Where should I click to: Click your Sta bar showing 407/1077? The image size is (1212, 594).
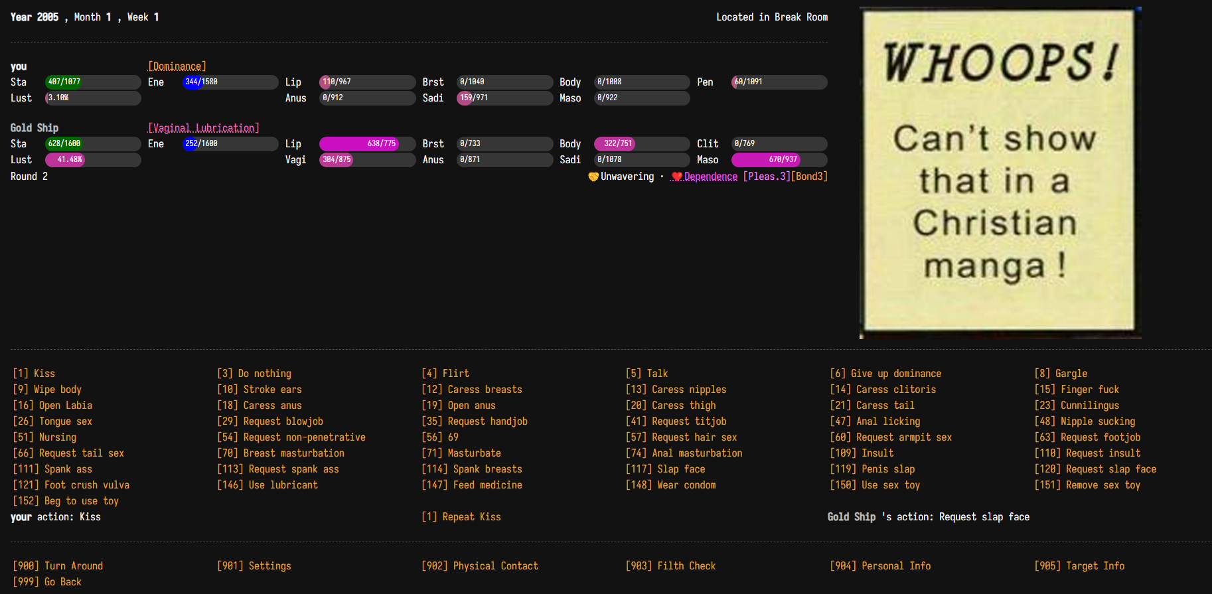tap(93, 82)
